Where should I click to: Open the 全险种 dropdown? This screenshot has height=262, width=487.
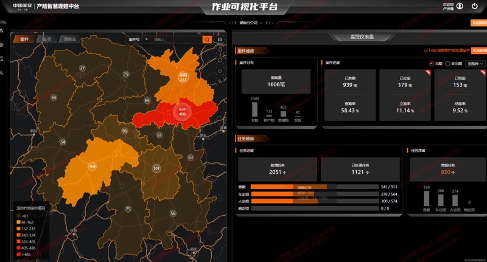tap(475, 64)
